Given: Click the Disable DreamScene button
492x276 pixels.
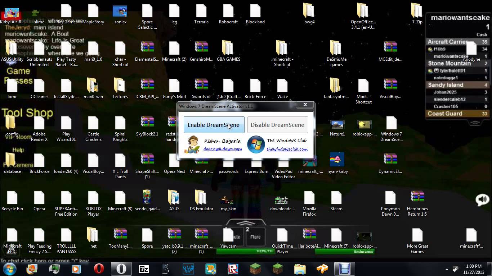Looking at the screenshot, I should [278, 125].
